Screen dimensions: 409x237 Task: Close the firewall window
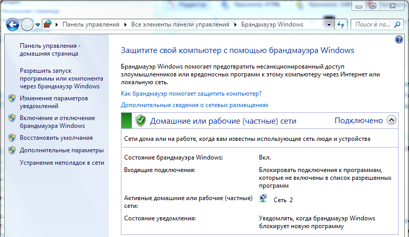tap(392, 6)
